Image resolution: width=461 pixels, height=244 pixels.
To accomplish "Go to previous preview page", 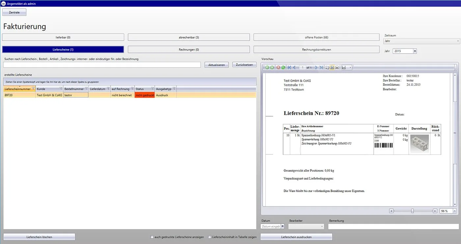I will click(295, 67).
